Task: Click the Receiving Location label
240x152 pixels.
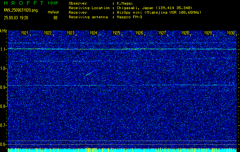Action: [x=89, y=8]
